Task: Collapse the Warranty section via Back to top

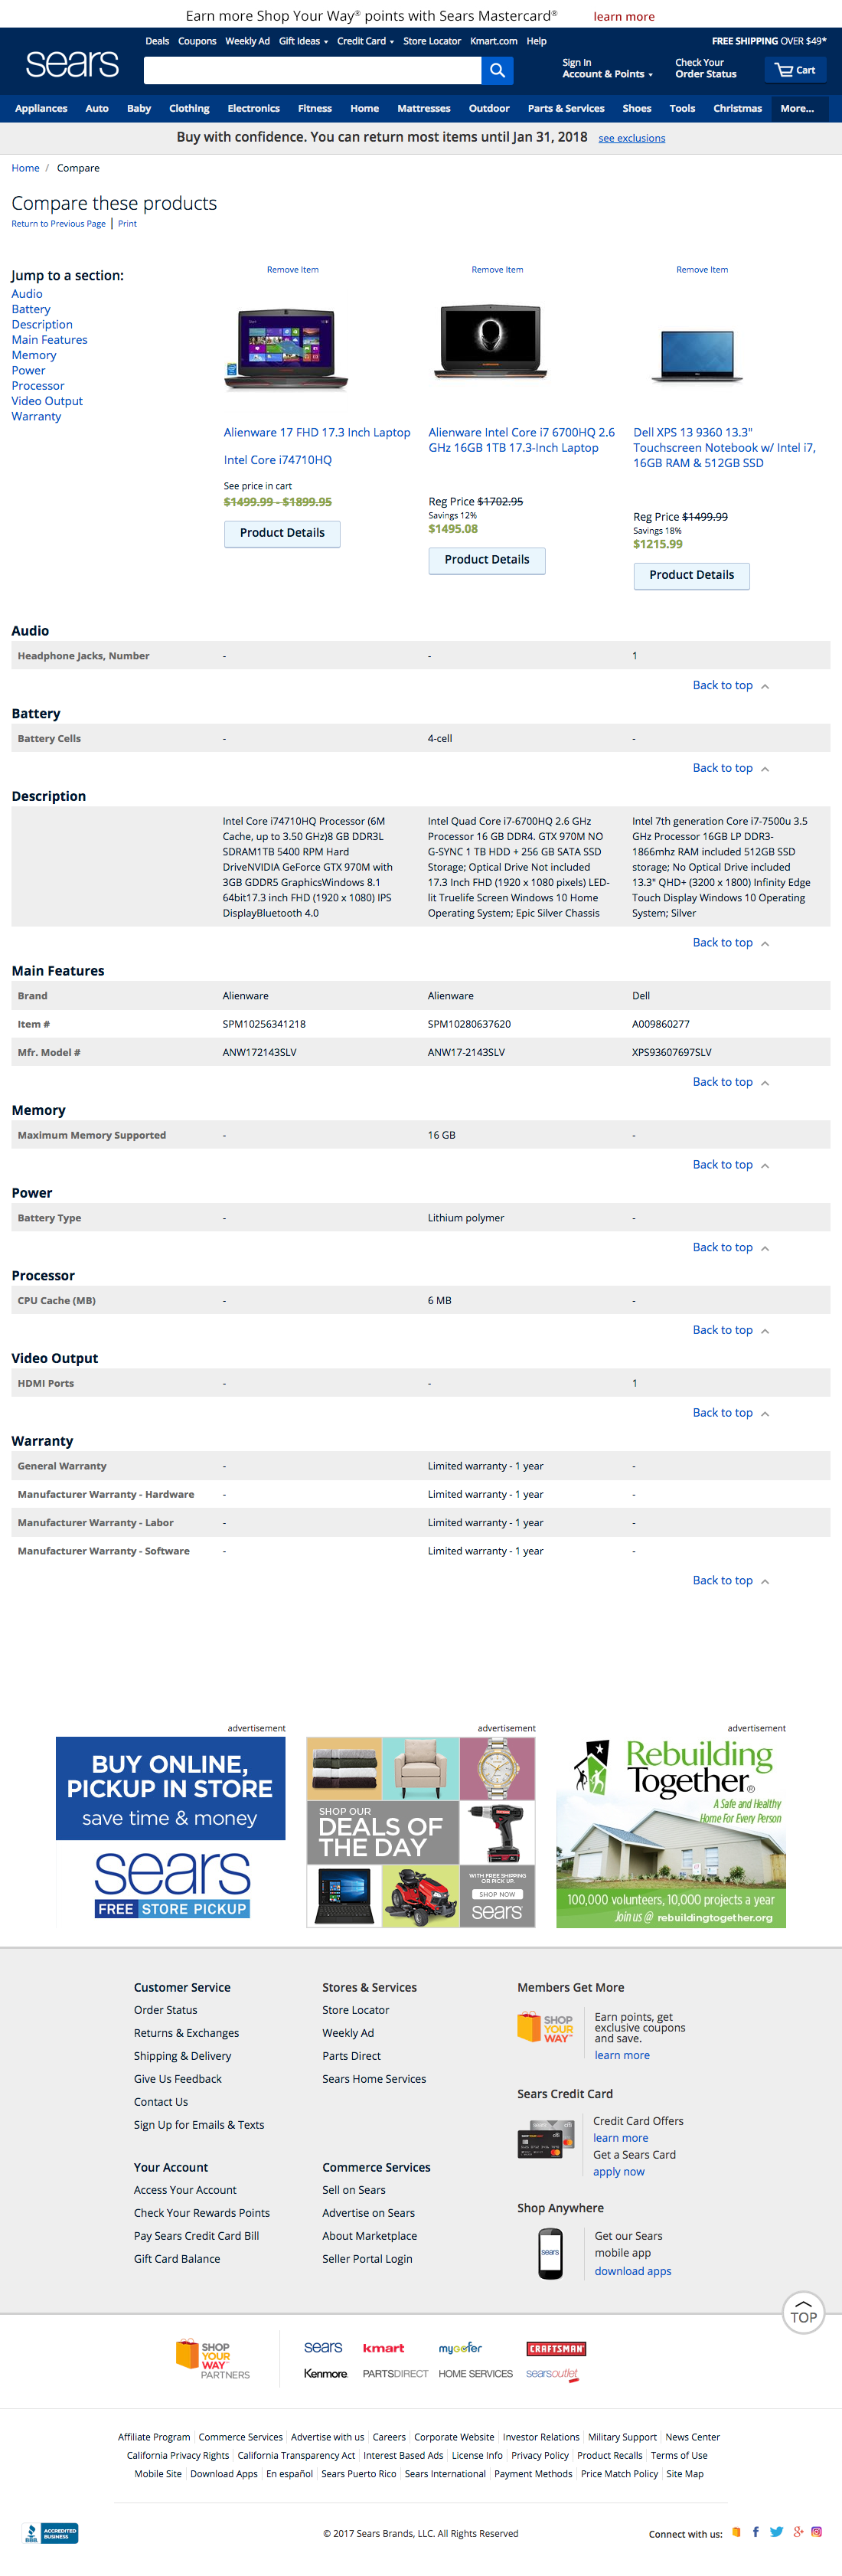Action: tap(723, 1580)
